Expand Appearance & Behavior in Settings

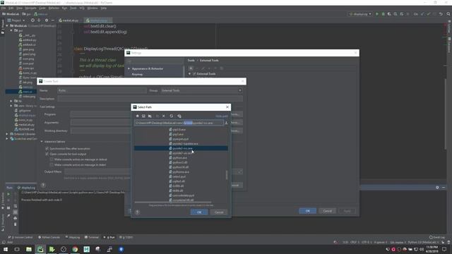pos(129,69)
